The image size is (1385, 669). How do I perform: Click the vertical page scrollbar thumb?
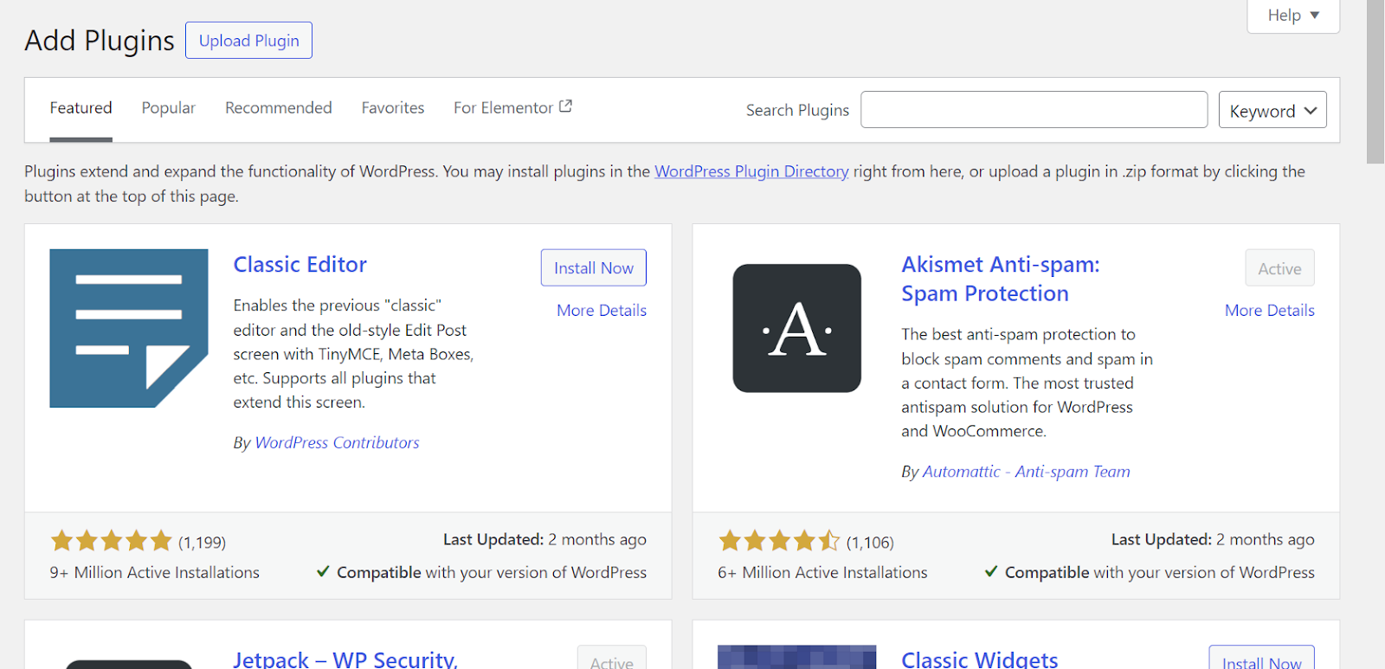click(x=1375, y=81)
